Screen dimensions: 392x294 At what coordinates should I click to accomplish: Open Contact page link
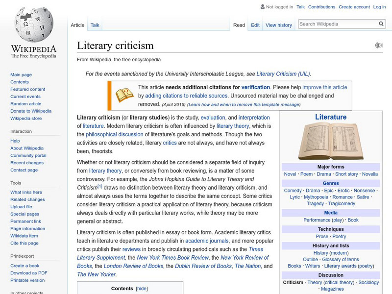pyautogui.click(x=24, y=170)
